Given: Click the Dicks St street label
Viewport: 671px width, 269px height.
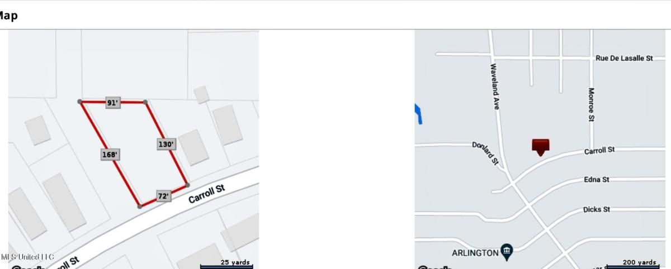Looking at the screenshot, I should [x=597, y=210].
